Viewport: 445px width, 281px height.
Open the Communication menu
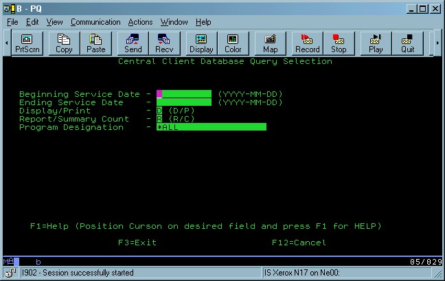tap(95, 22)
